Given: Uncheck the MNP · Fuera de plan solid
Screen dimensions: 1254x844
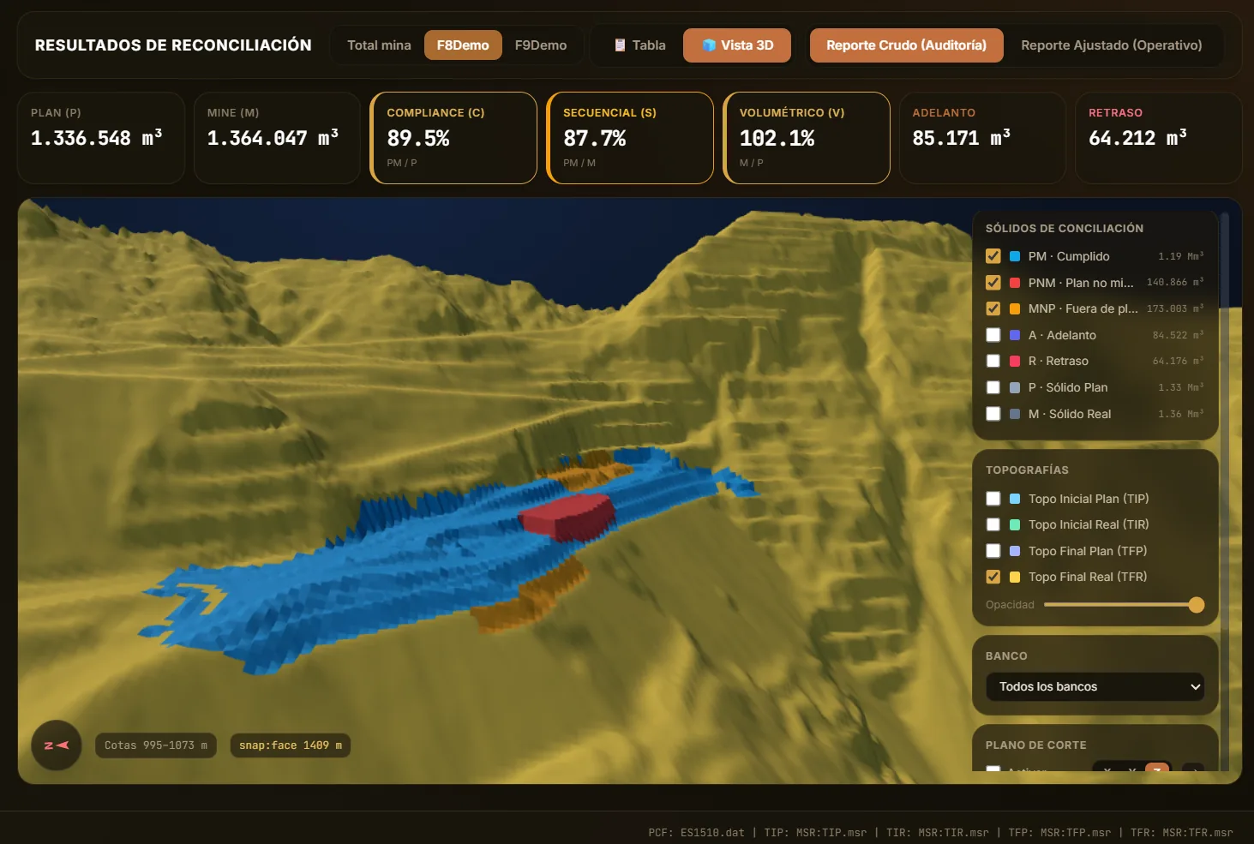Looking at the screenshot, I should click(993, 308).
